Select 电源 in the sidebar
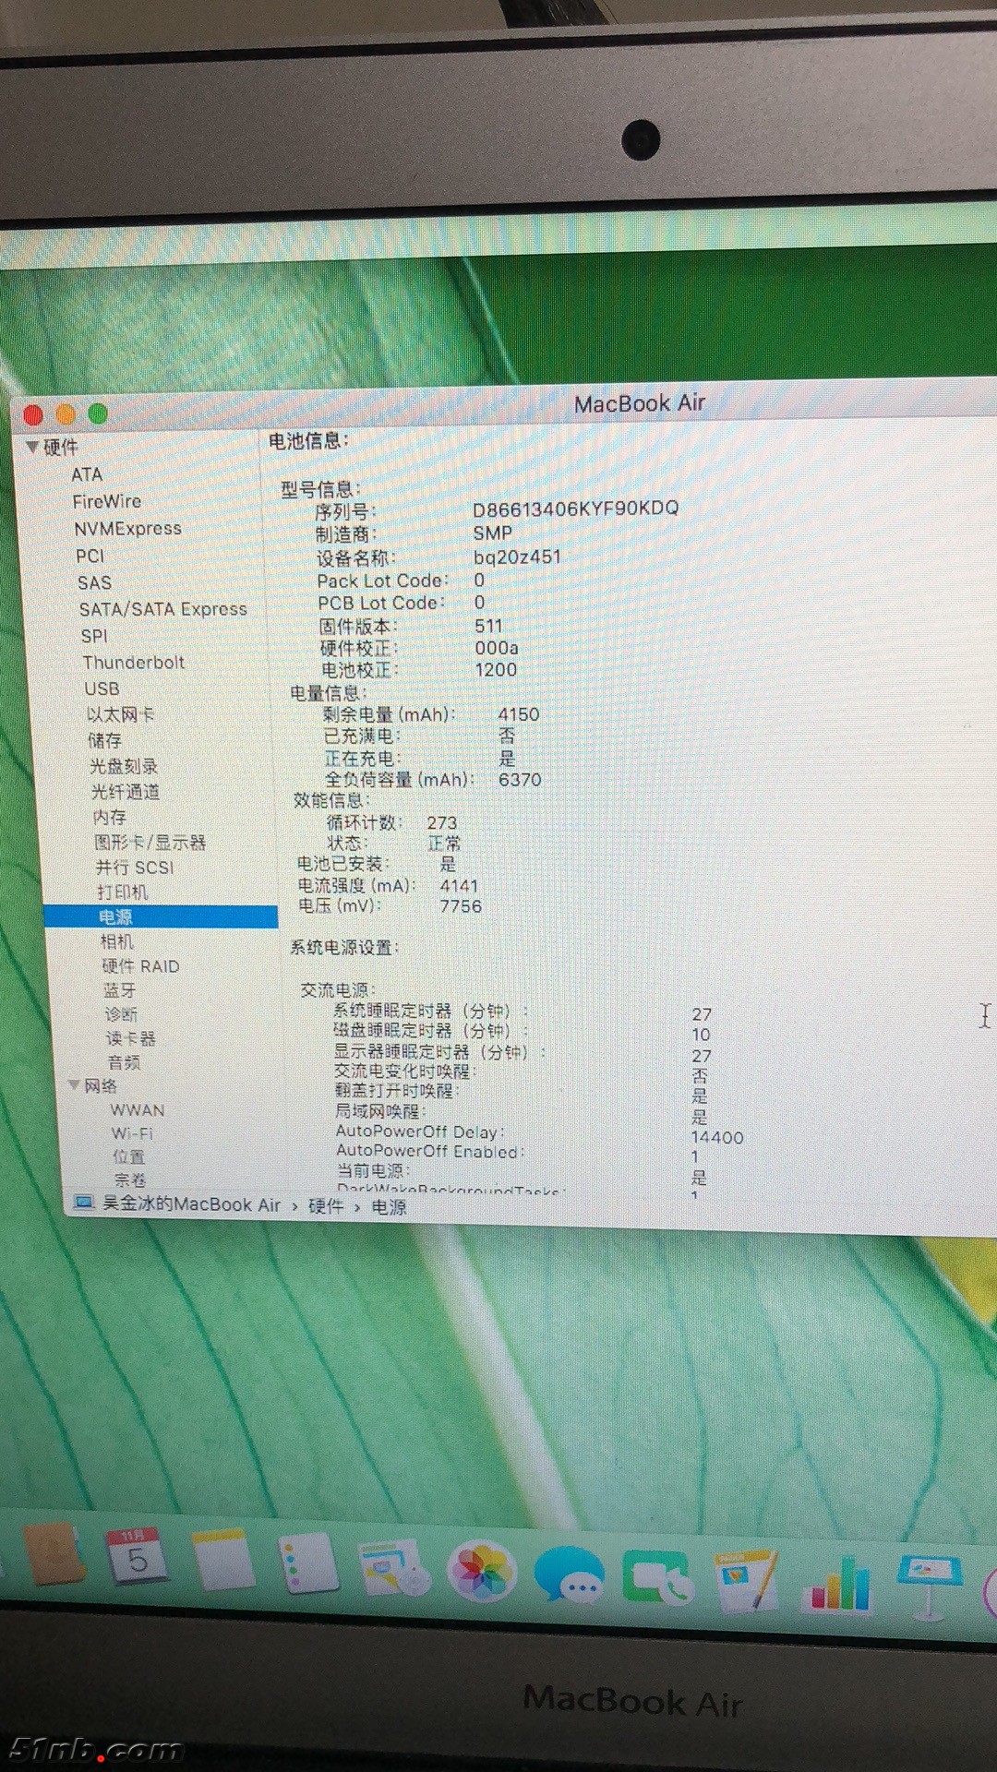The height and width of the screenshot is (1772, 997). (x=116, y=916)
